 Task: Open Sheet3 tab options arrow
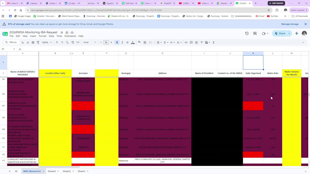(58, 171)
